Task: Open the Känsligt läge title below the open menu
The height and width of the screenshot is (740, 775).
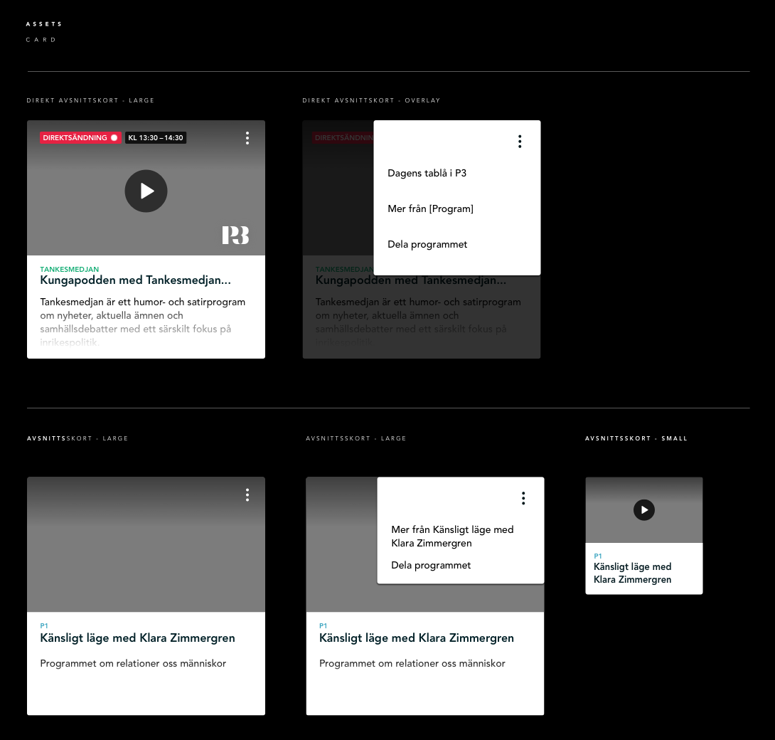Action: point(417,638)
